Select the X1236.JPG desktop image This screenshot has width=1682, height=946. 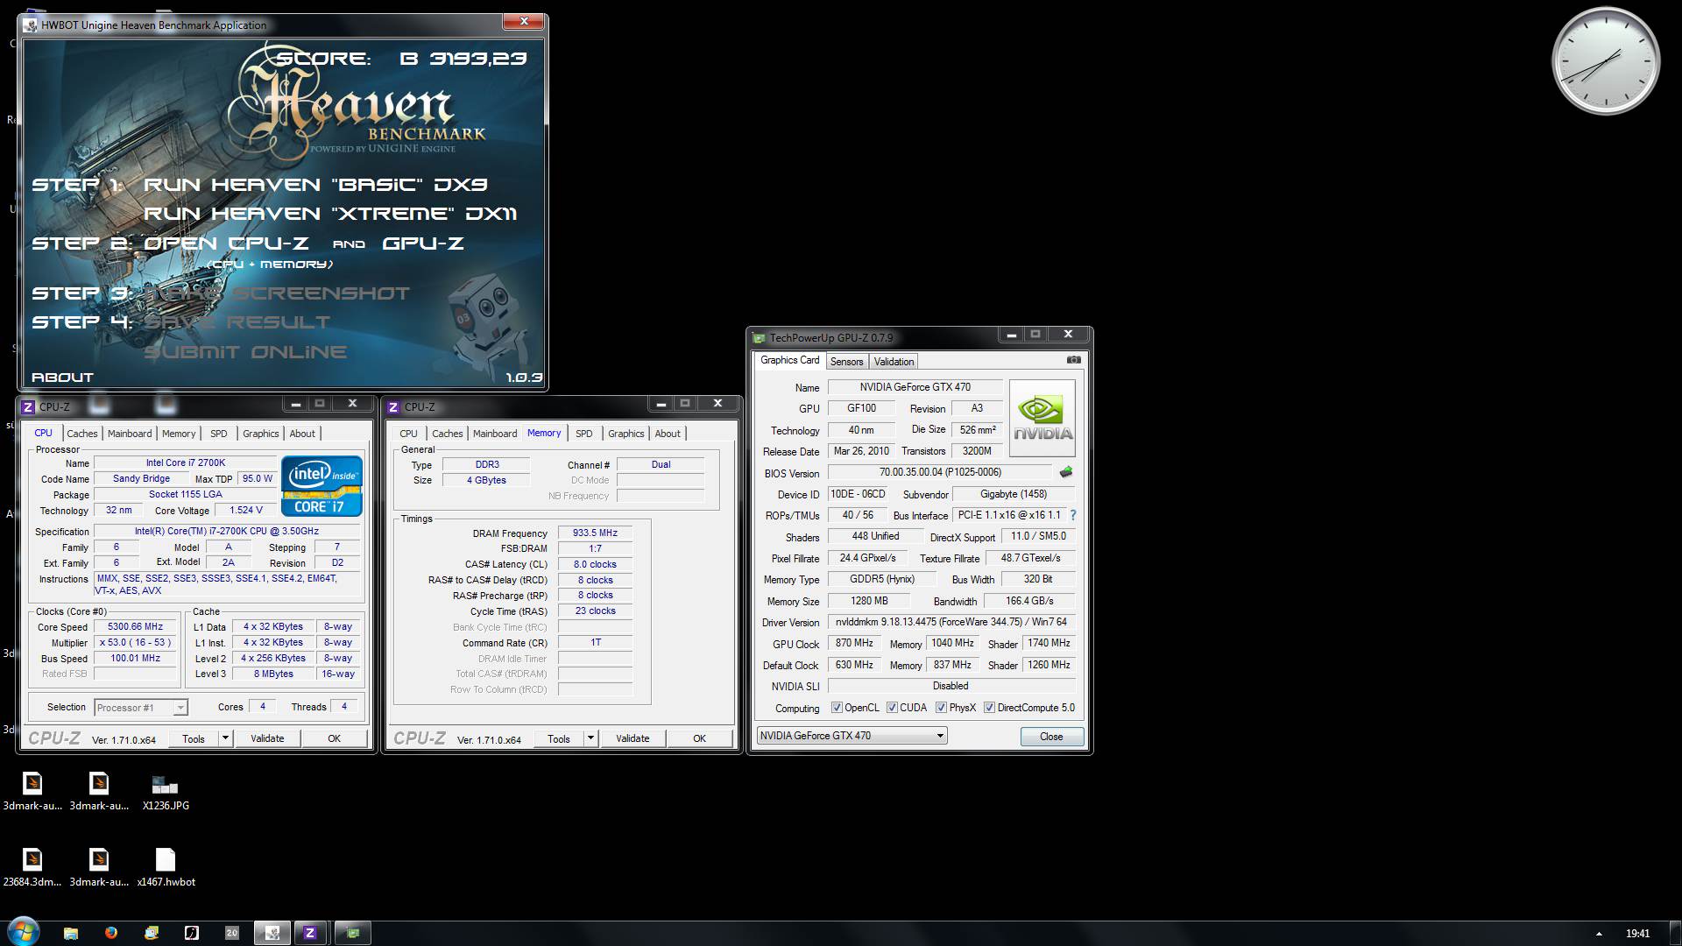[x=166, y=791]
